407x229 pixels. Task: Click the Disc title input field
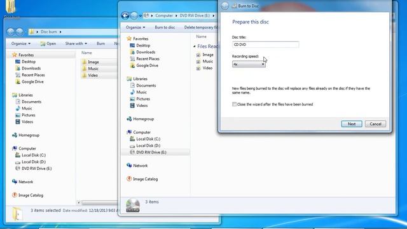(x=265, y=45)
